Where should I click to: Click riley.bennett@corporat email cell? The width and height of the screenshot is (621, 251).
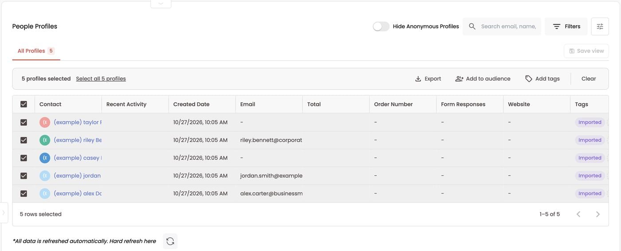click(271, 140)
